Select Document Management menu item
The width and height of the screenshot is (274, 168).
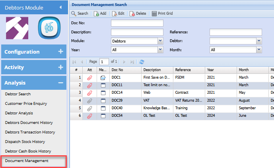(x=27, y=161)
